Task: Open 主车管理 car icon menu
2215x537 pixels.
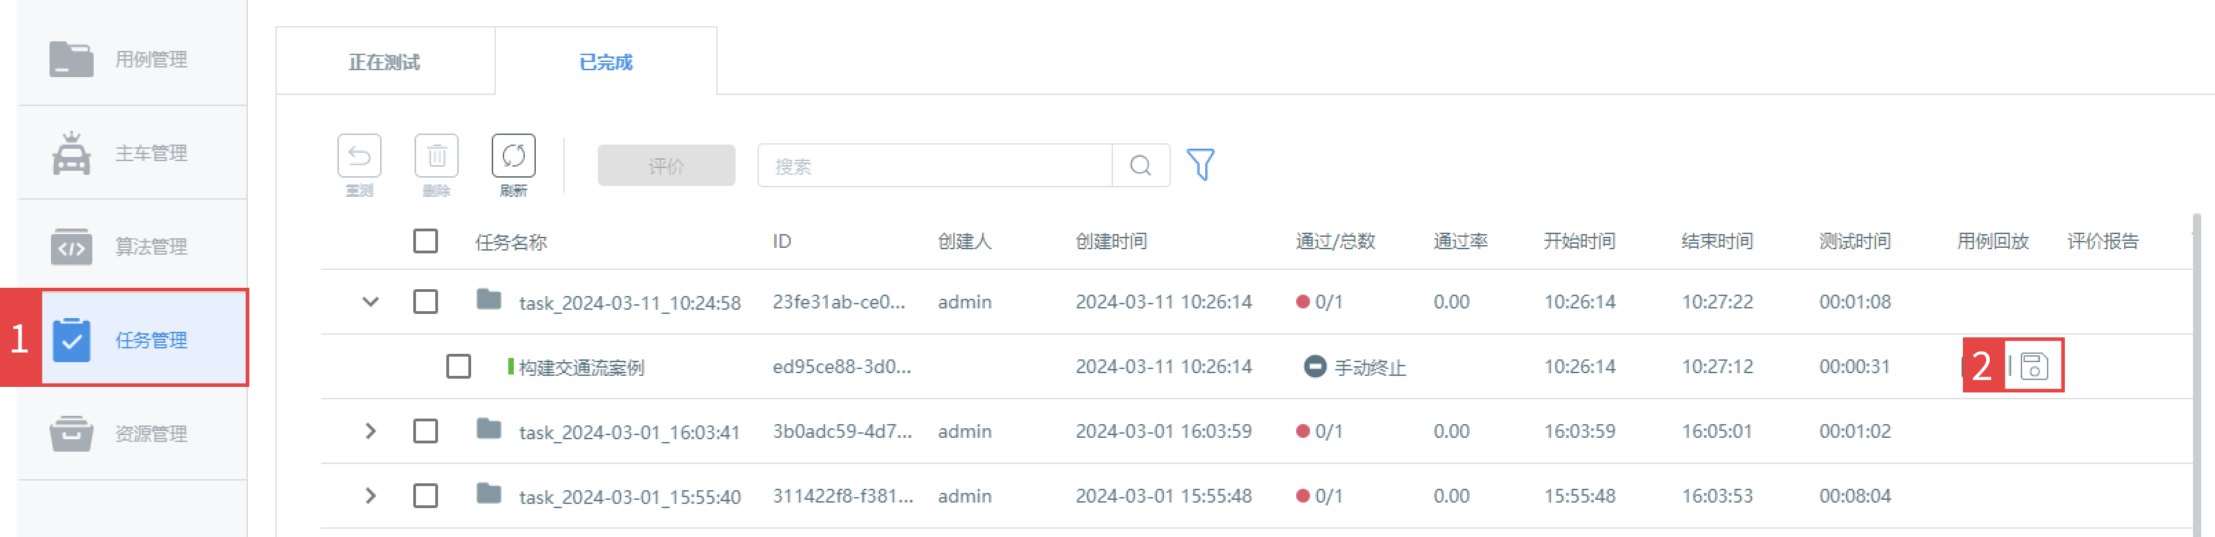Action: tap(132, 153)
